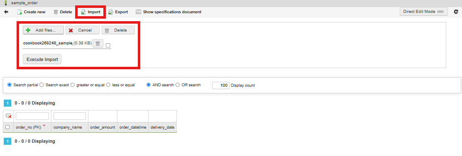462x156 pixels.
Task: Click the order_no filter text box
Action: coord(32,116)
